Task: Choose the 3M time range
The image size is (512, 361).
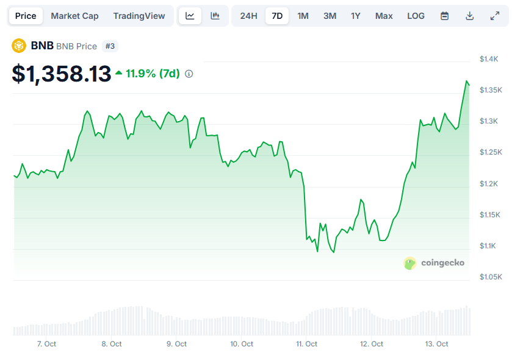Action: 330,16
